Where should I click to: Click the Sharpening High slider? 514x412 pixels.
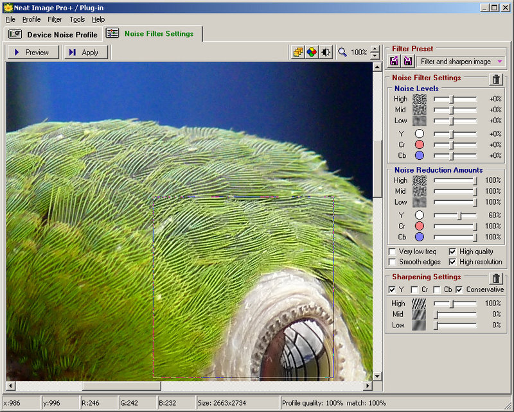coord(455,304)
